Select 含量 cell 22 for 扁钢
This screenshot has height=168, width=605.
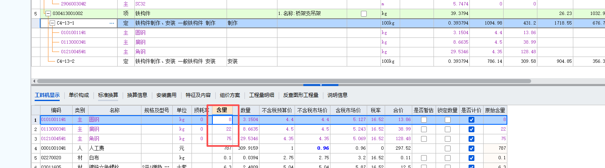[222, 129]
